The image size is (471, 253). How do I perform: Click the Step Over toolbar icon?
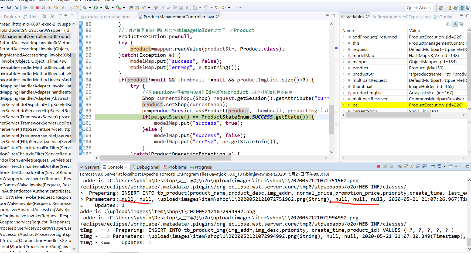[56, 8]
